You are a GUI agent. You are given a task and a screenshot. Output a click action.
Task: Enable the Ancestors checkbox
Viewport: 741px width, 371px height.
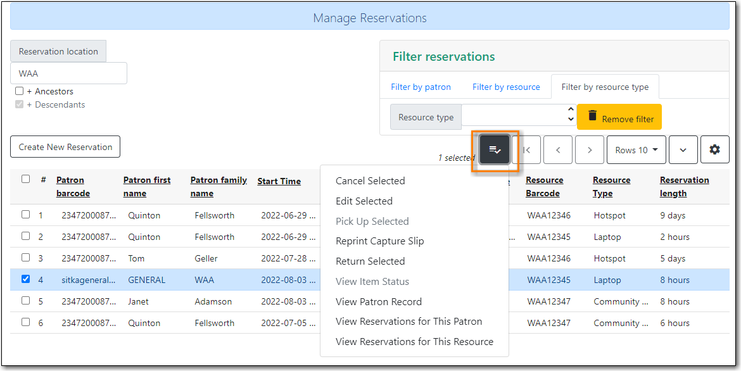19,91
